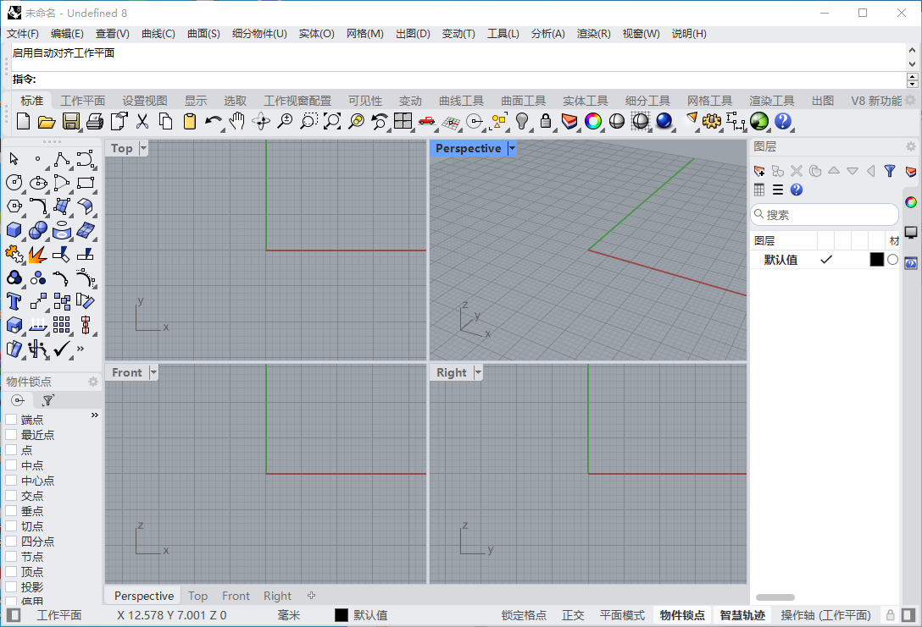Toggle 平面模式 in the status bar

[622, 614]
